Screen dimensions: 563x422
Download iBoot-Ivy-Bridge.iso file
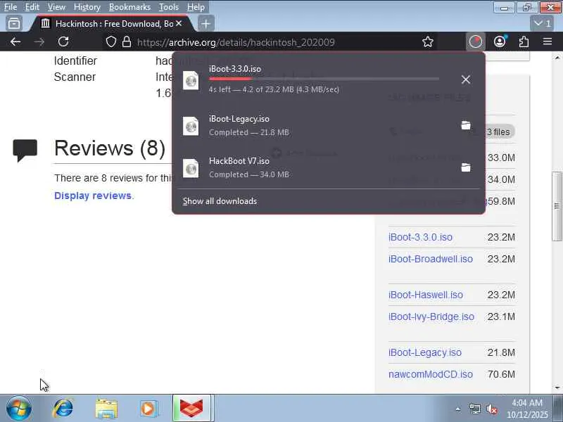[x=431, y=317]
